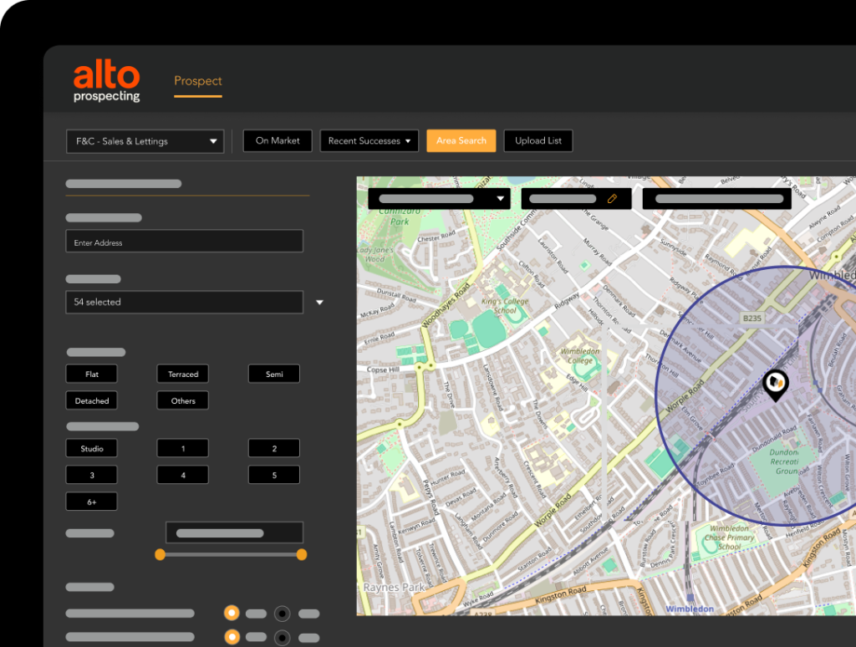Click the alto prospecting logo

tap(106, 83)
